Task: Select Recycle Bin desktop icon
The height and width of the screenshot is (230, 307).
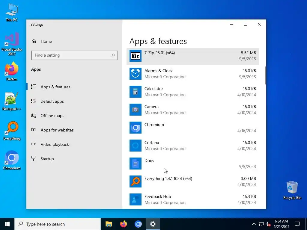Action: 292,190
